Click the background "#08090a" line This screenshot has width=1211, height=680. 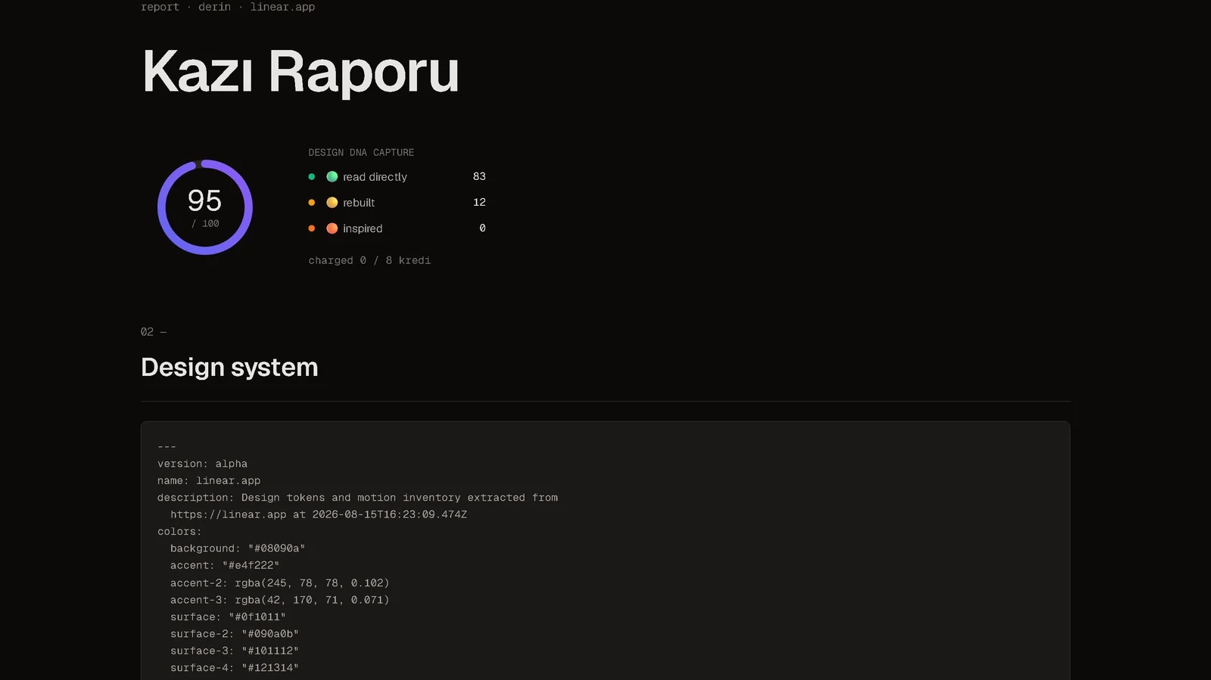click(238, 548)
